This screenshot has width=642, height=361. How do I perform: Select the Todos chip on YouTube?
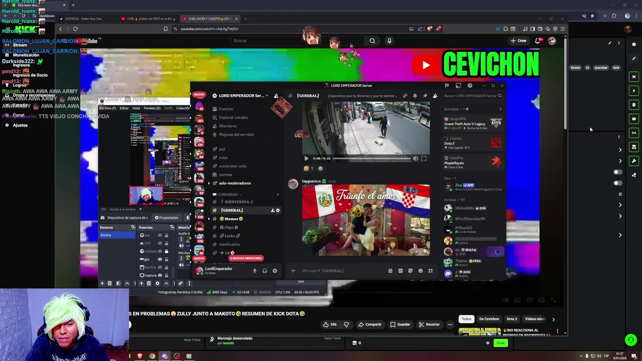point(466,319)
